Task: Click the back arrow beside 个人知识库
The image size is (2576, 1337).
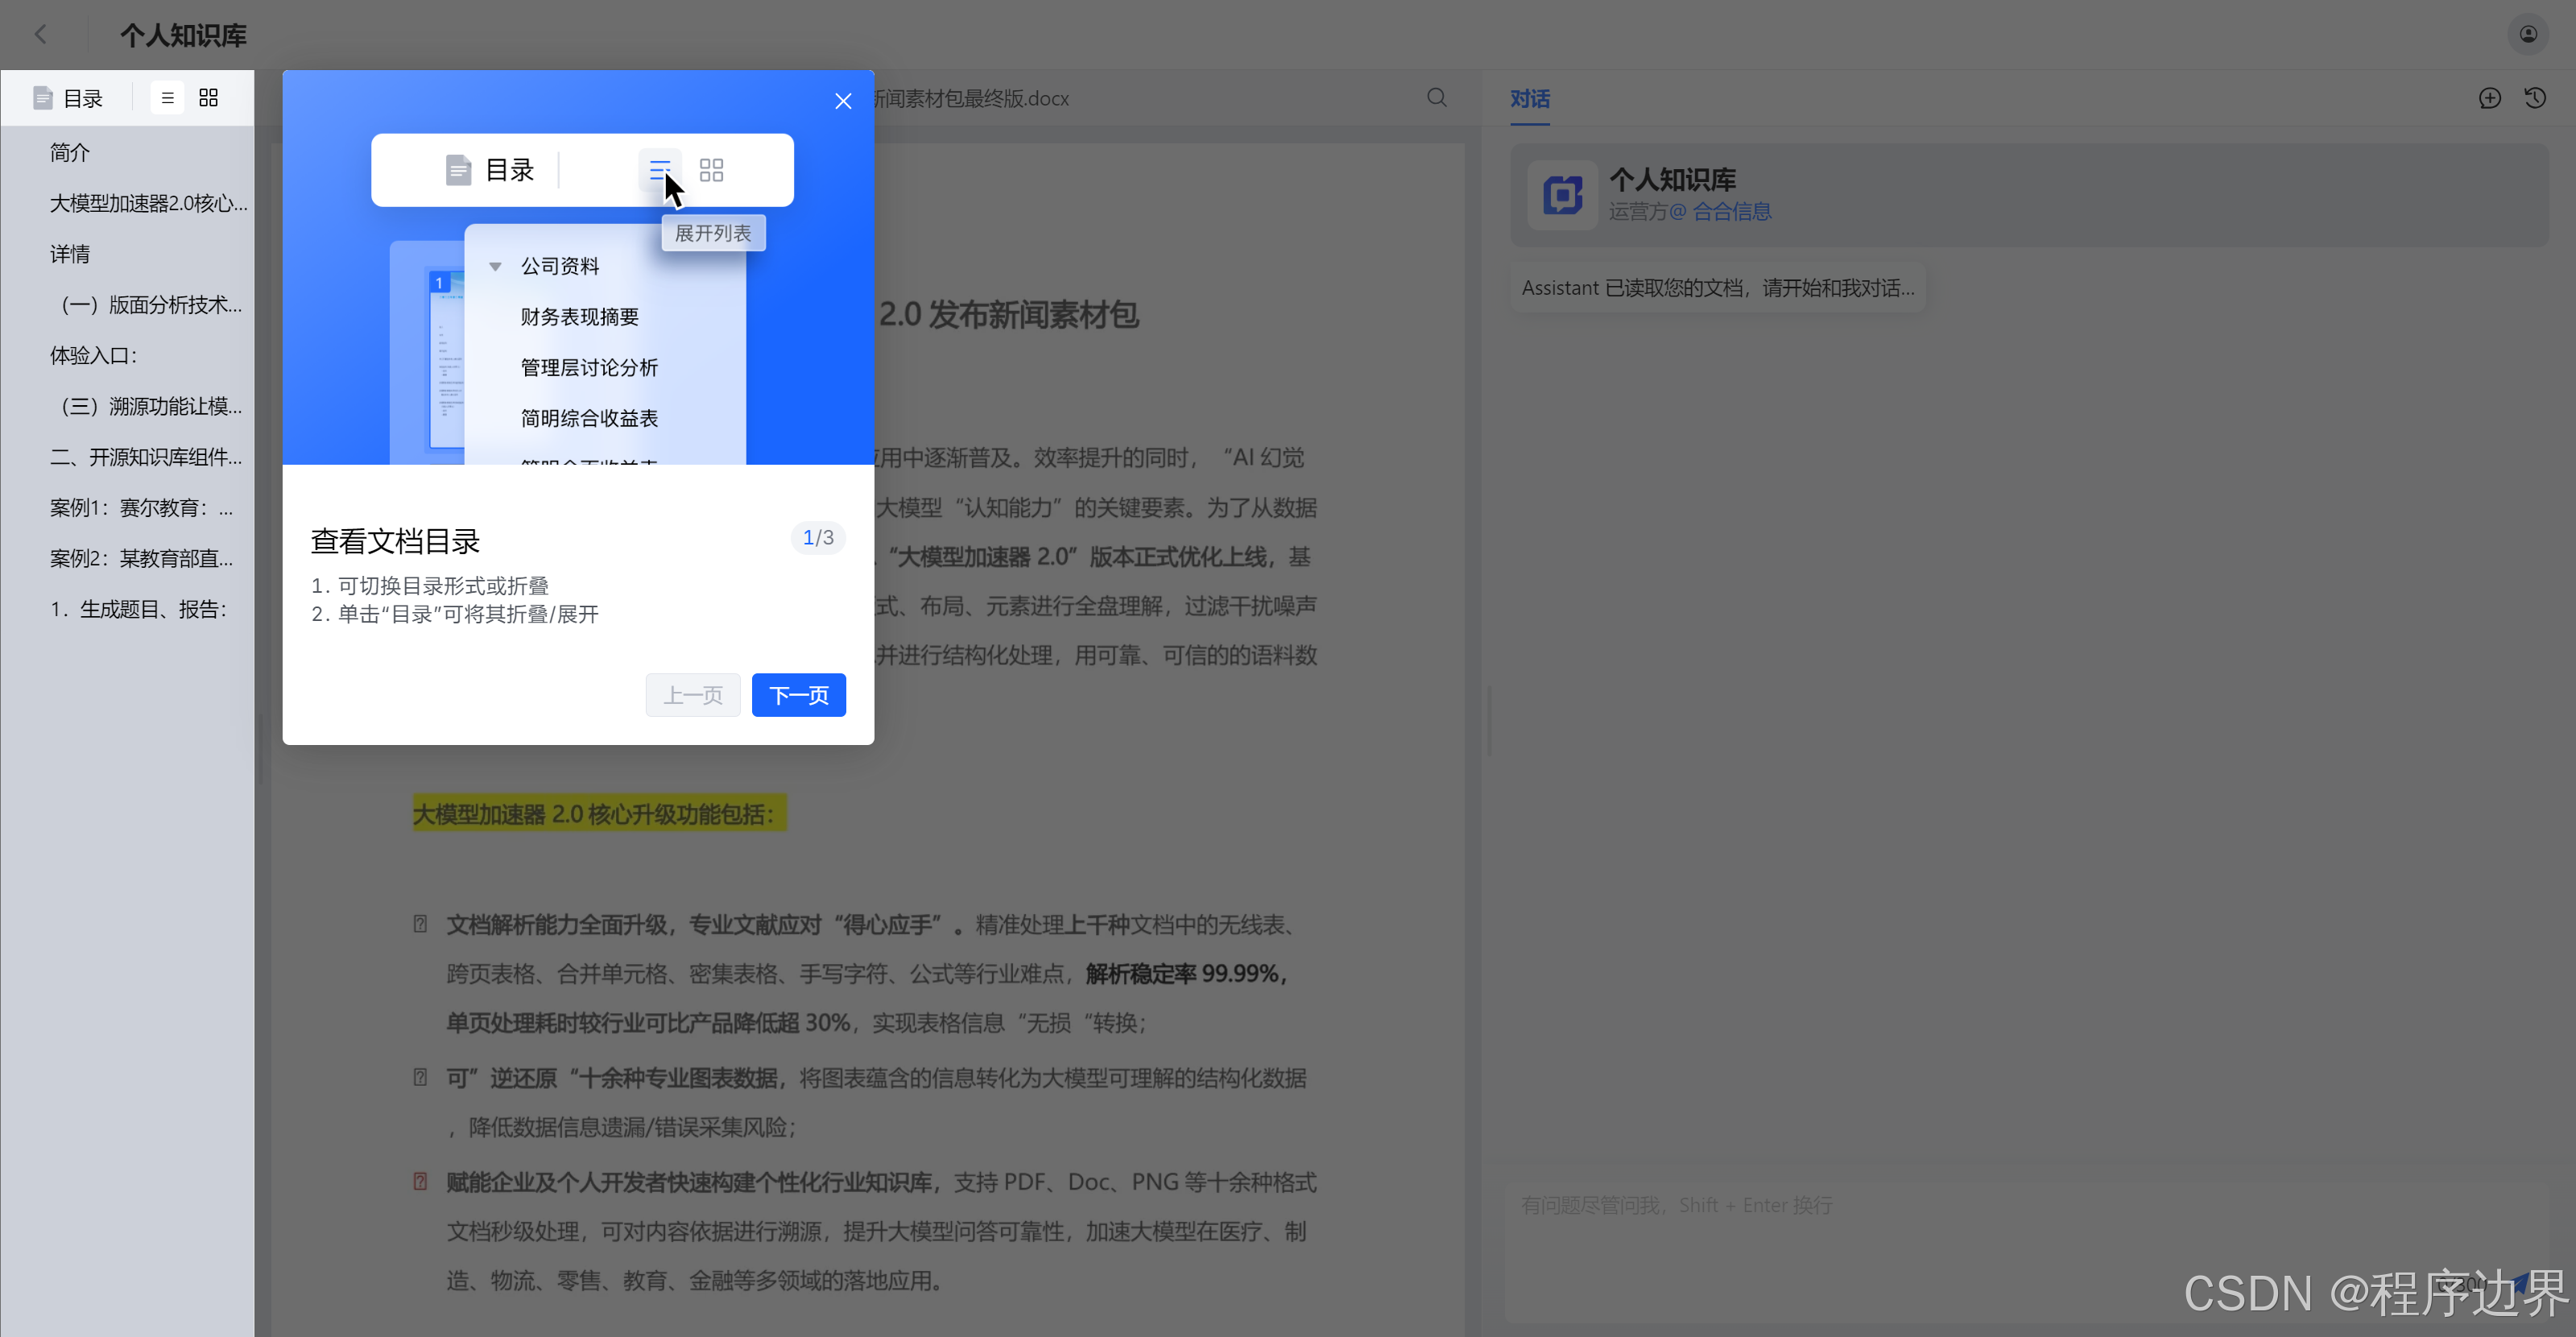Action: (x=41, y=35)
